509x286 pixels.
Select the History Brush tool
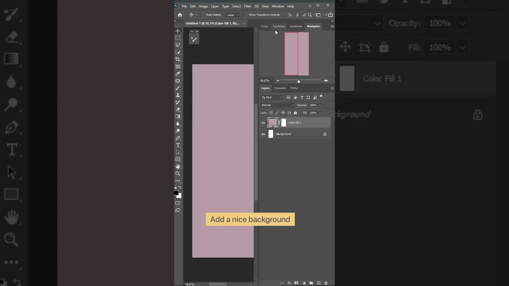[178, 102]
